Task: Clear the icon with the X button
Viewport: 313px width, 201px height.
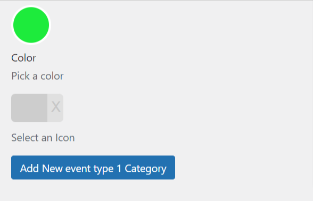Action: pyautogui.click(x=55, y=108)
